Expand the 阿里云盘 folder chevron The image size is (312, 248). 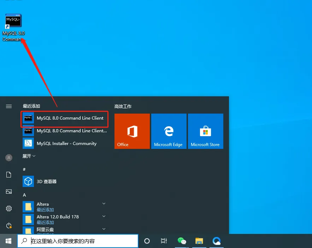[x=104, y=229]
